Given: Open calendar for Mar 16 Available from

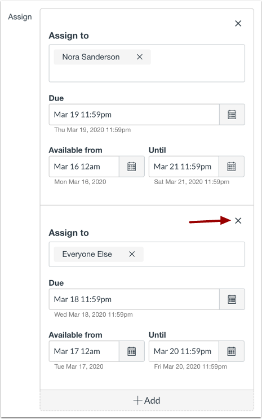Looking at the screenshot, I should [132, 167].
